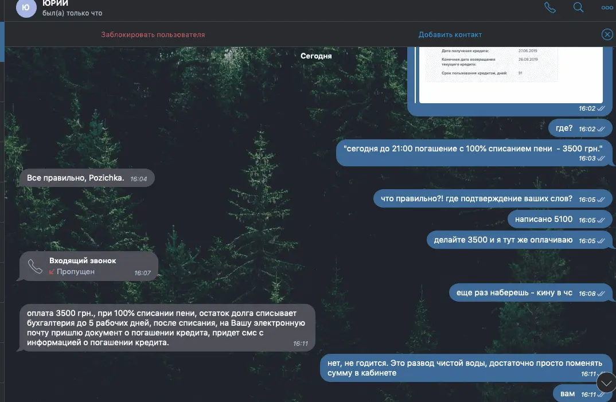Click the phone icon in missed call bubble
The height and width of the screenshot is (402, 616).
36,266
